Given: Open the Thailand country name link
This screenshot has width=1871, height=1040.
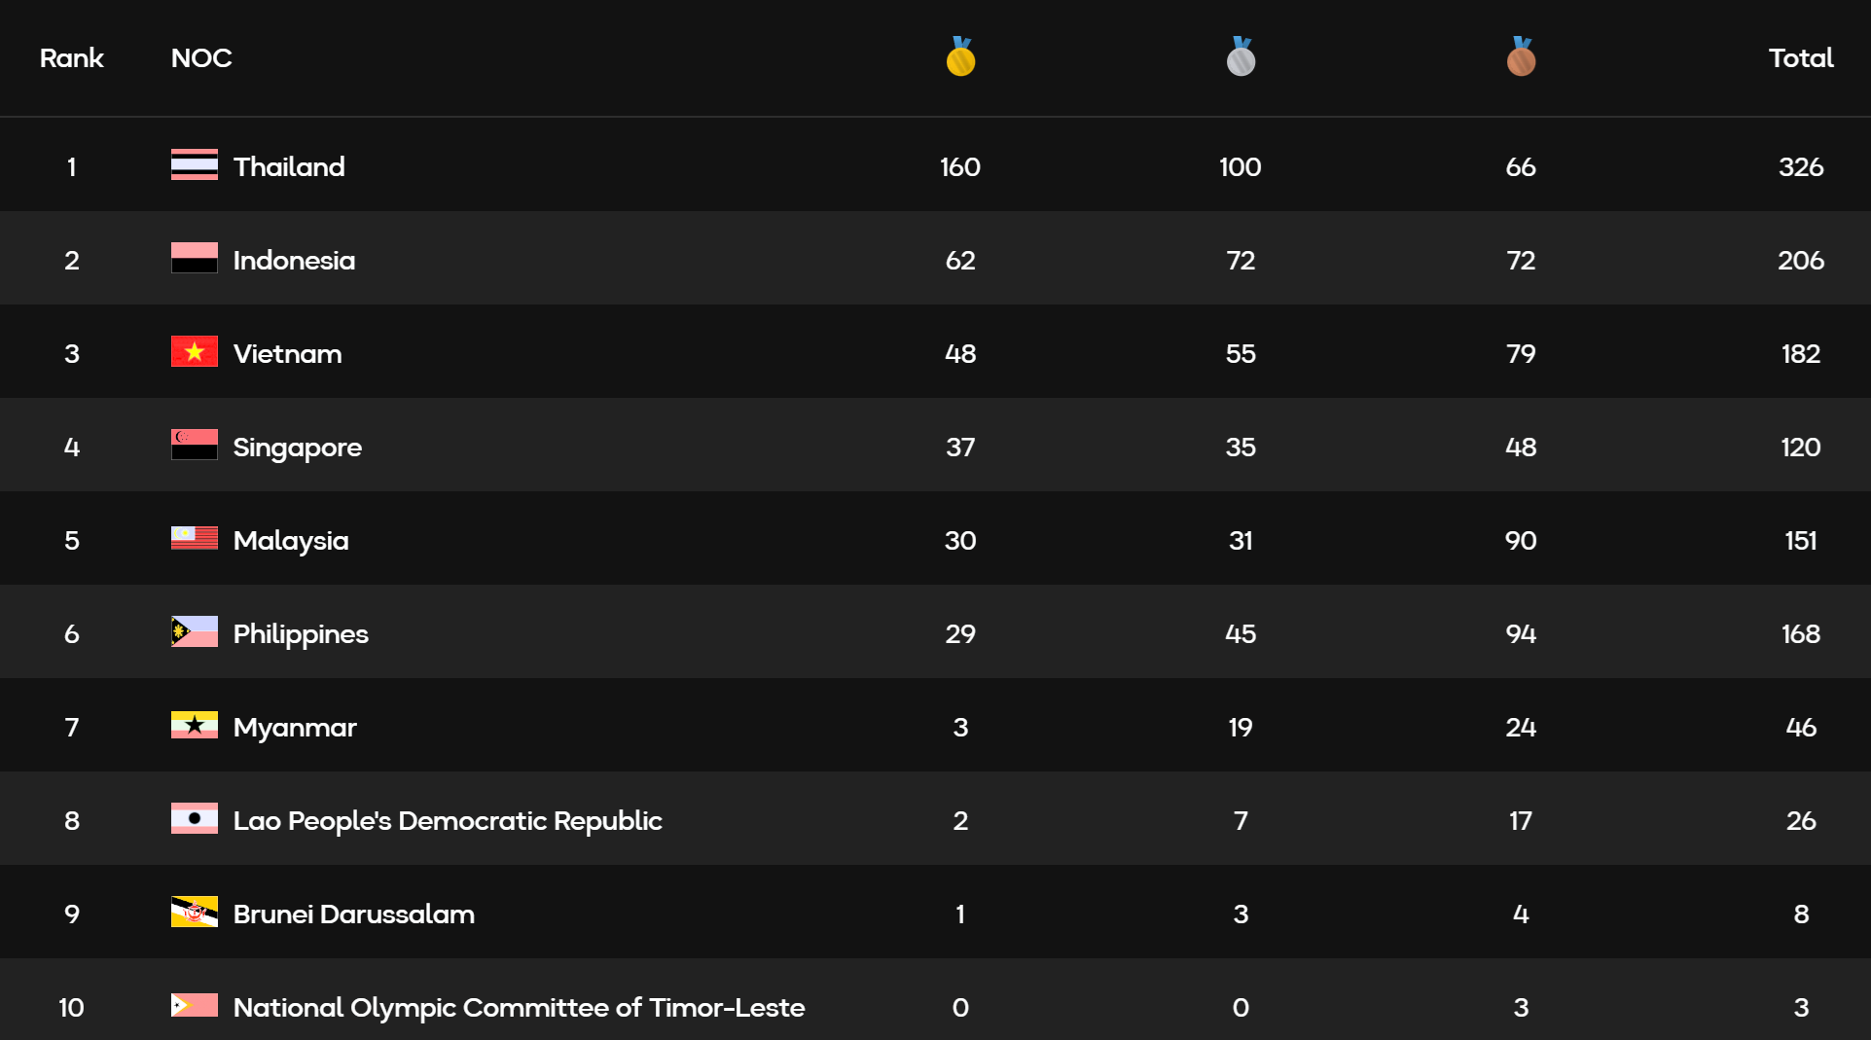Looking at the screenshot, I should 289,166.
